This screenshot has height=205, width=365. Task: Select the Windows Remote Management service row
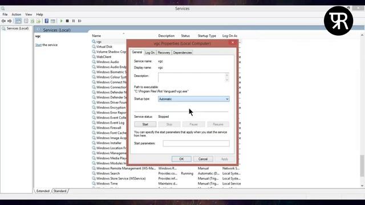166,169
